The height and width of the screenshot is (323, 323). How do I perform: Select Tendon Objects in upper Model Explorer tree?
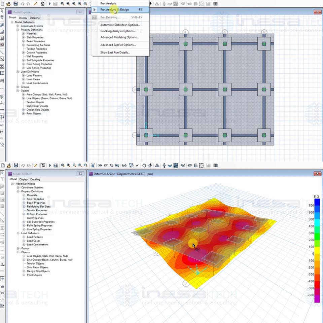coord(35,102)
